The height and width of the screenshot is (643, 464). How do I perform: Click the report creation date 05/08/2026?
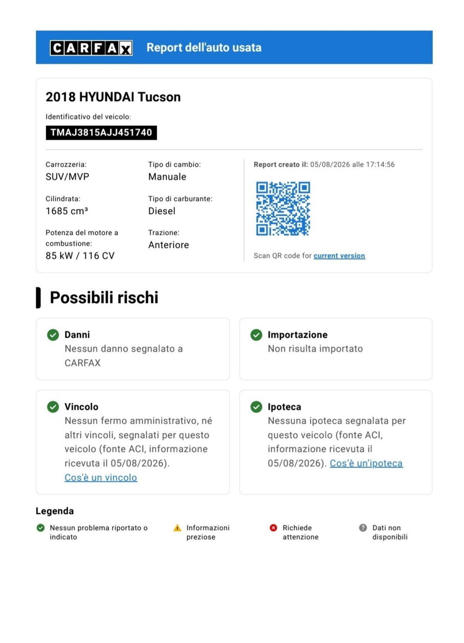[x=330, y=165]
